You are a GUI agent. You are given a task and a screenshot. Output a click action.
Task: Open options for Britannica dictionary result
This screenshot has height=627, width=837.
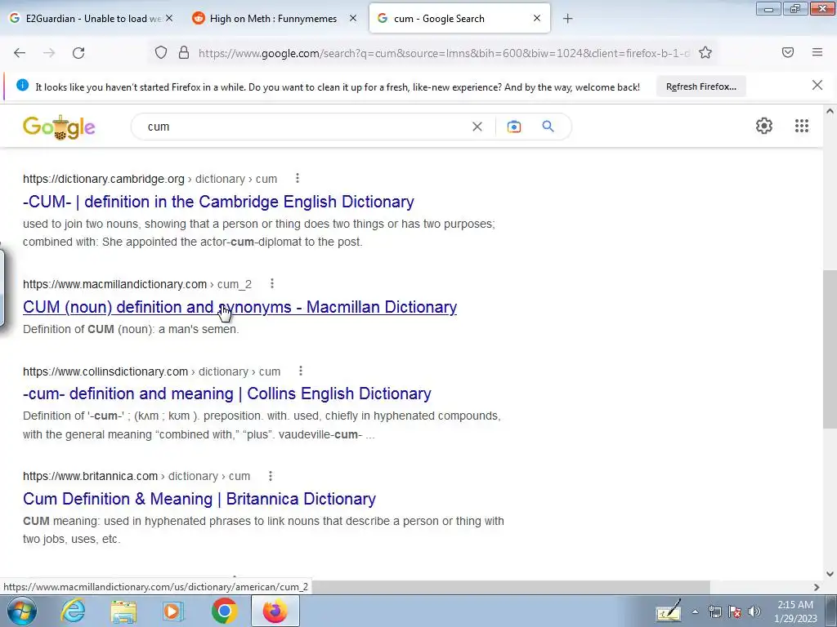pyautogui.click(x=271, y=476)
